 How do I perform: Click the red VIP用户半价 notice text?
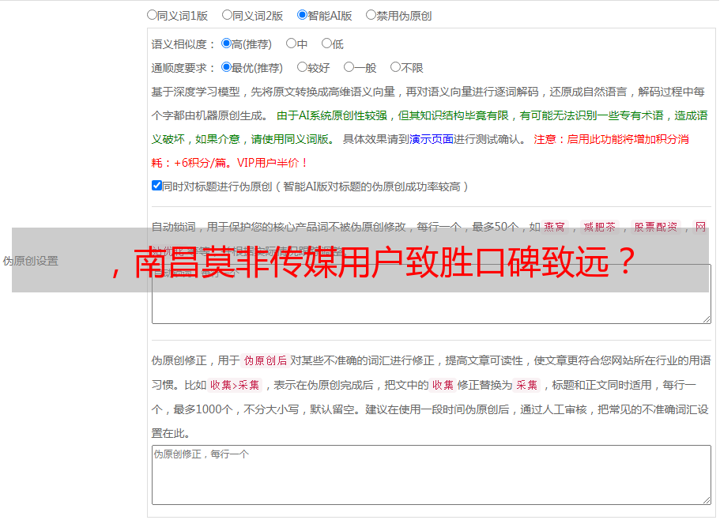[271, 163]
